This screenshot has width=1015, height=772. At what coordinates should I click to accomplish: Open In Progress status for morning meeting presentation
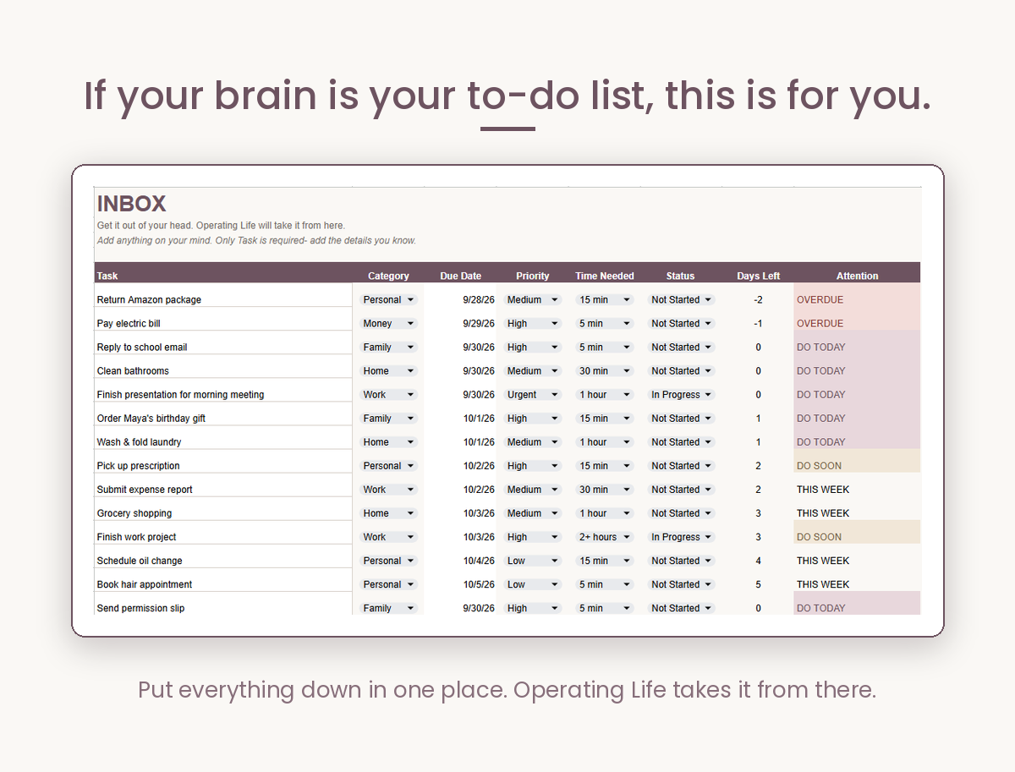pyautogui.click(x=681, y=394)
